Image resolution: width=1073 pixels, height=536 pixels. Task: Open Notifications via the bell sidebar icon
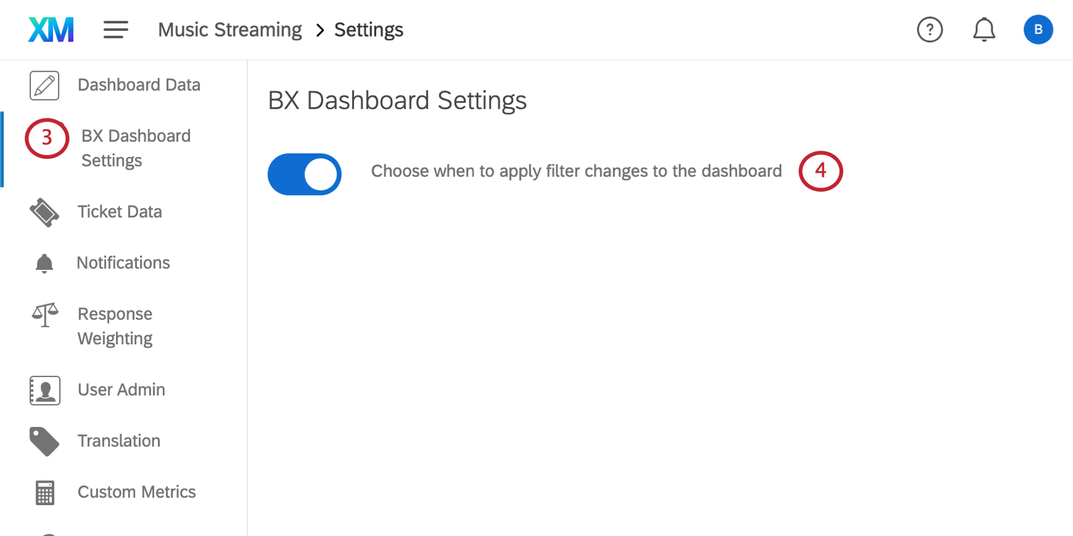tap(44, 263)
